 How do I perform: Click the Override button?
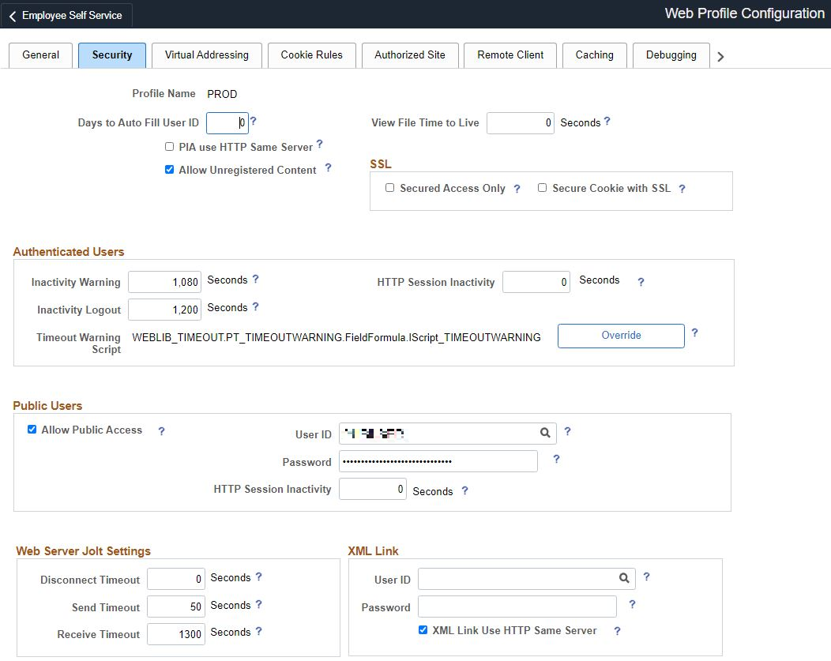click(x=621, y=336)
